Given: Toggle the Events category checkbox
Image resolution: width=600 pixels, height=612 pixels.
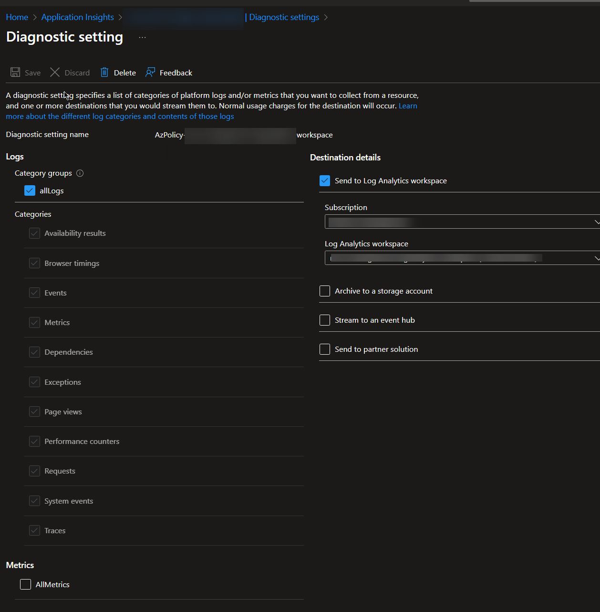Looking at the screenshot, I should click(34, 293).
